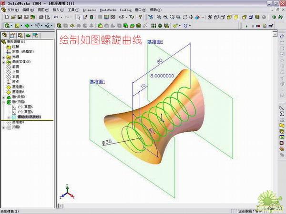Collapse the 面-扫描1 tree node
The height and width of the screenshot is (214, 286).
(4, 102)
